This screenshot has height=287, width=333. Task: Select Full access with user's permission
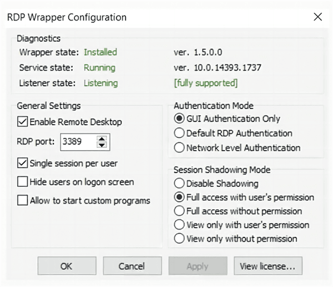point(179,197)
